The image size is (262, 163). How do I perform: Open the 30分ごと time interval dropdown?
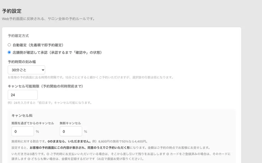(x=27, y=70)
